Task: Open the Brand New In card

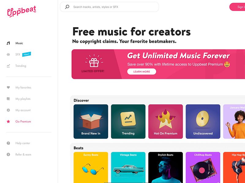Action: pyautogui.click(x=91, y=122)
